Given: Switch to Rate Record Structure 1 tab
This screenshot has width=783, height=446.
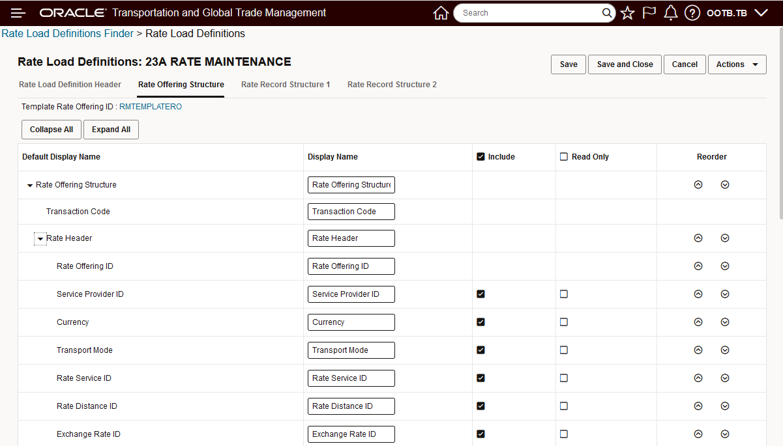Looking at the screenshot, I should point(286,85).
